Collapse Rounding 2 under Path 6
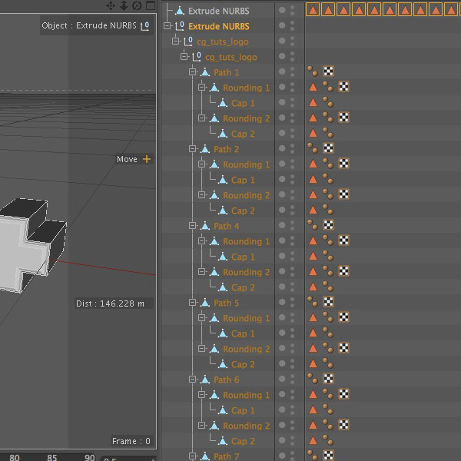The width and height of the screenshot is (461, 461). 201,425
